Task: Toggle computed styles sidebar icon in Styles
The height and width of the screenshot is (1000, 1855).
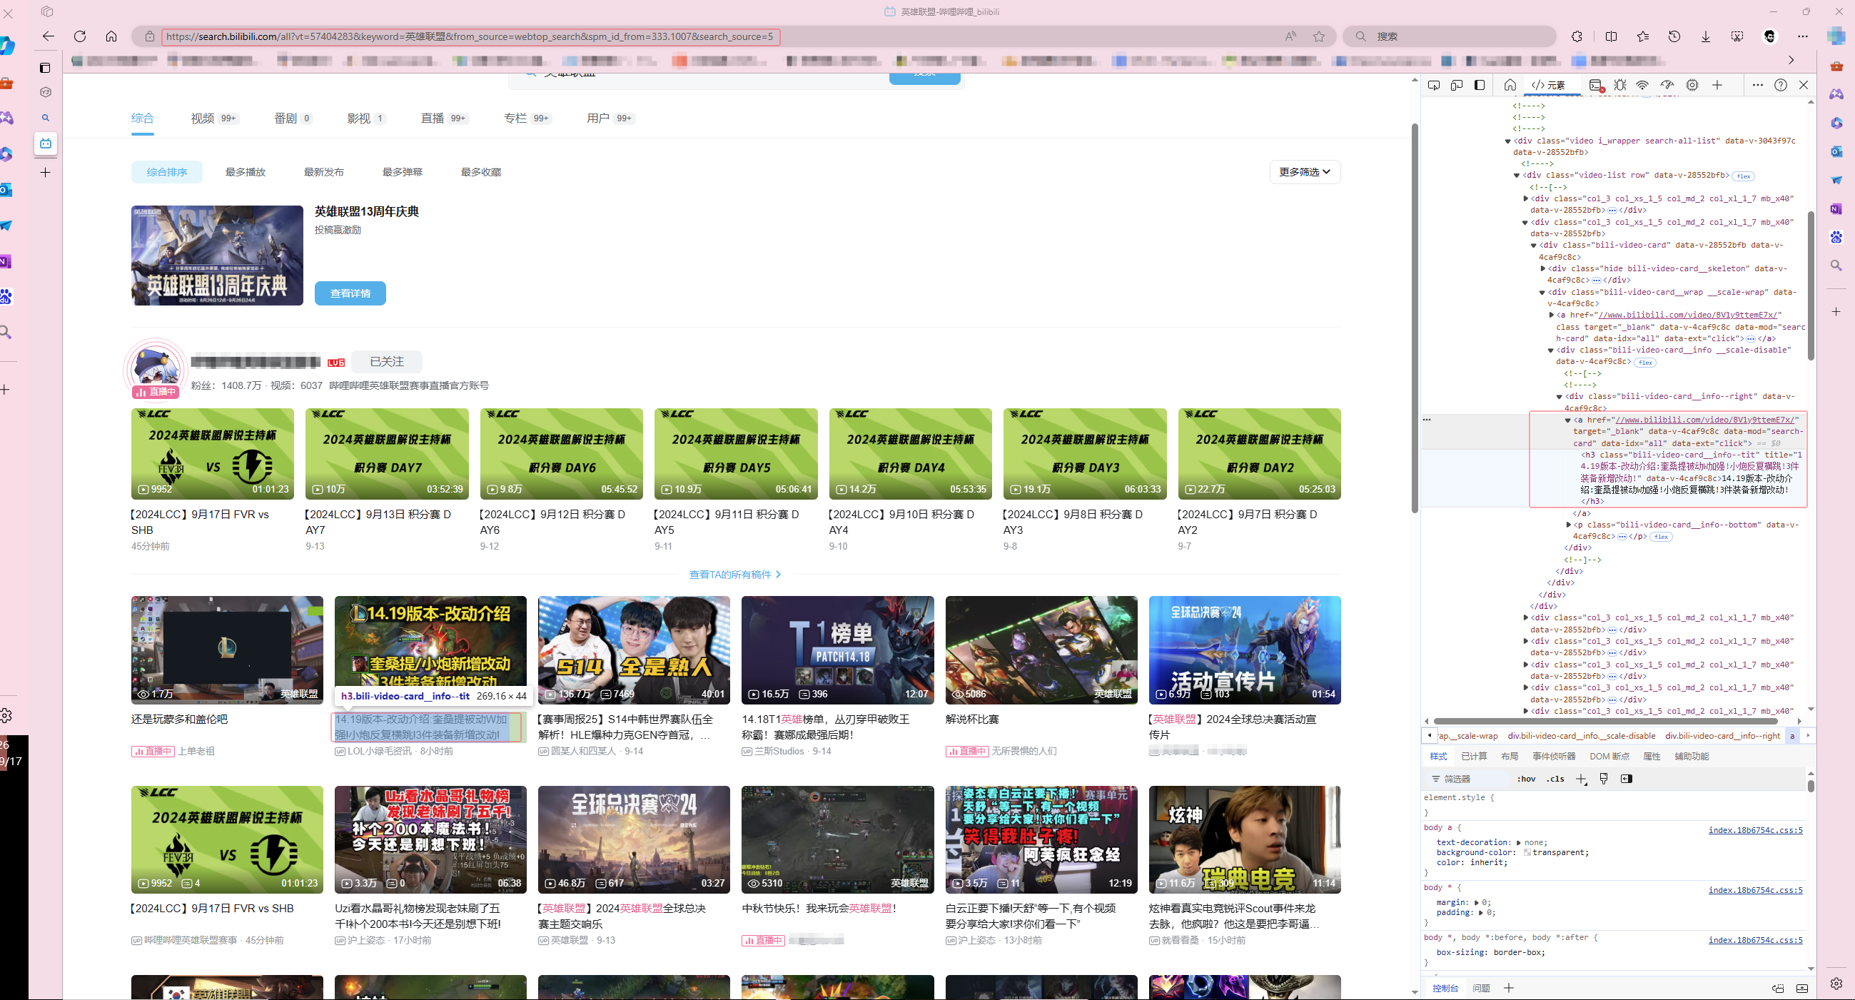Action: 1626,779
